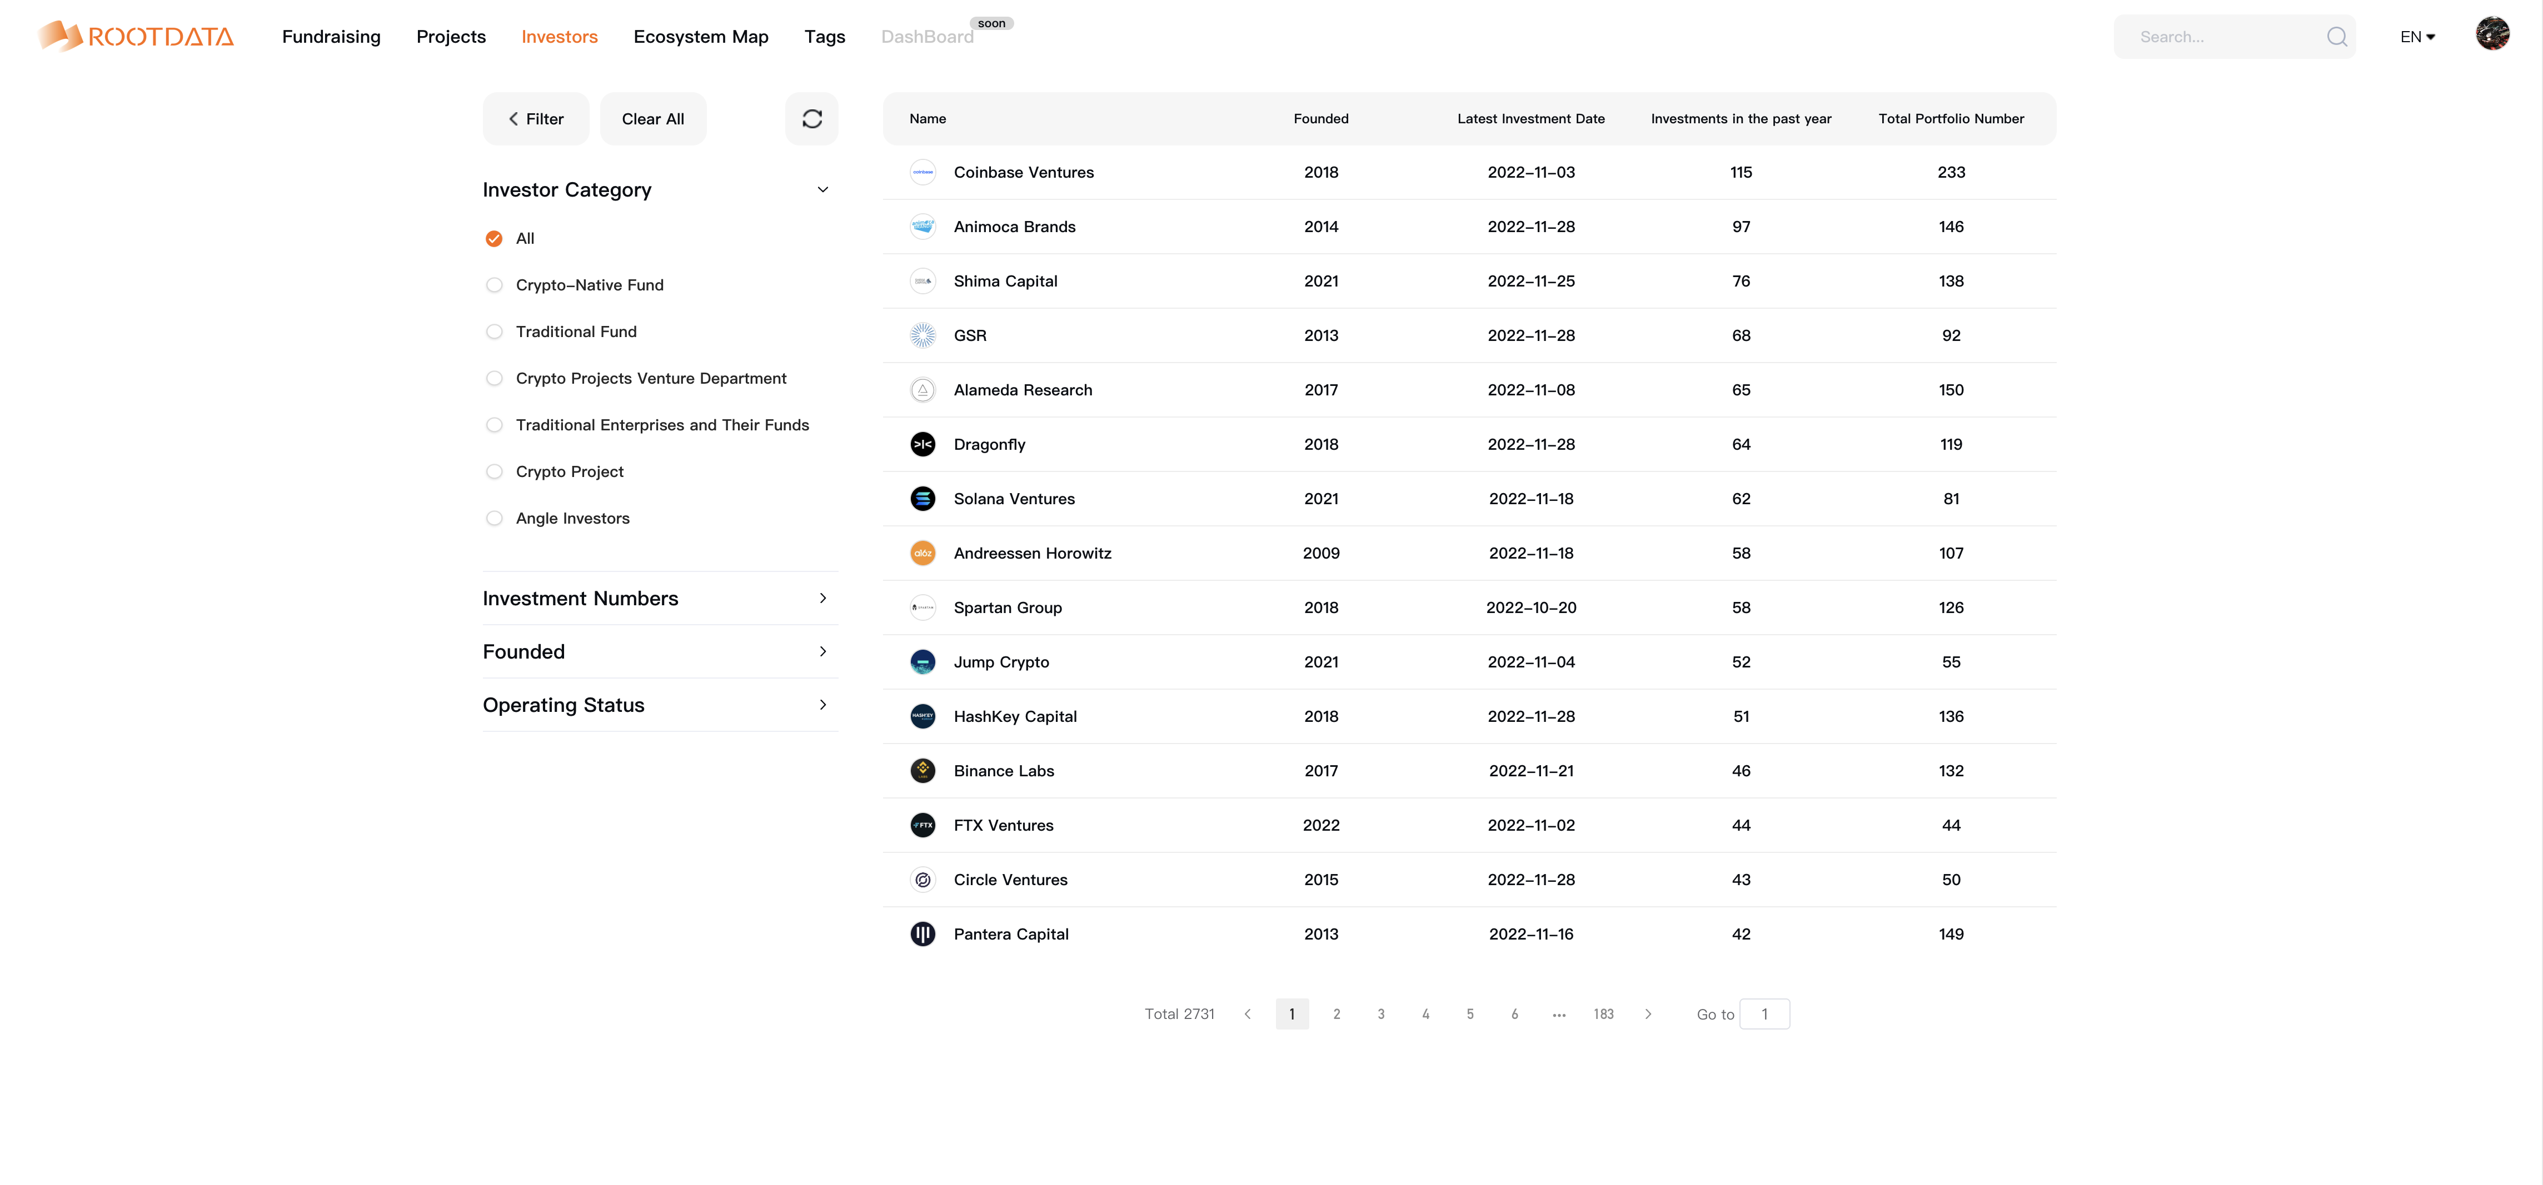The height and width of the screenshot is (1185, 2543).
Task: Click the Dragonfly logo icon
Action: point(922,444)
